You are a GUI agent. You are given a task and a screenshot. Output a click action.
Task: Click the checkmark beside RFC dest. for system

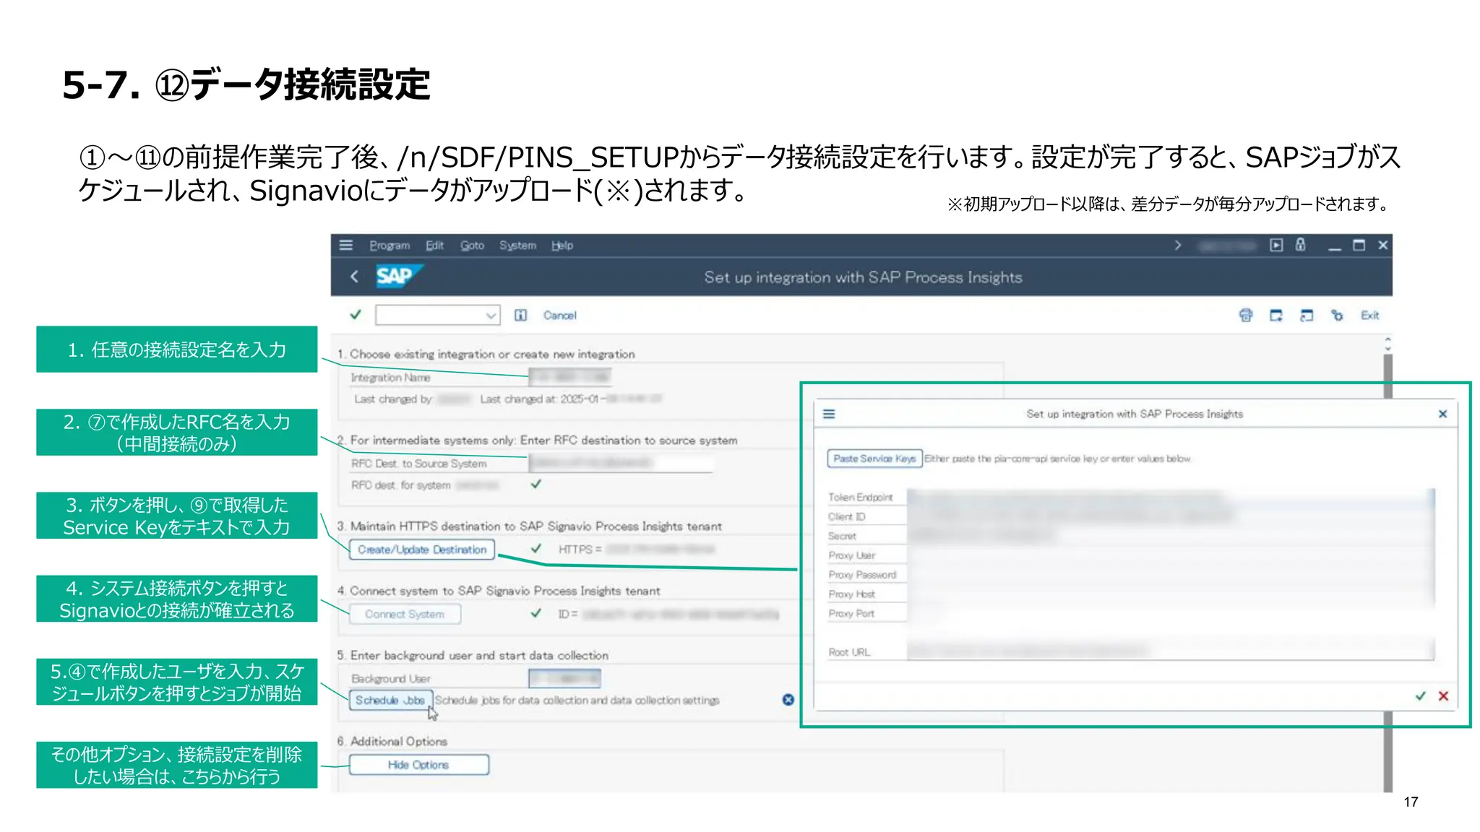[x=536, y=484]
